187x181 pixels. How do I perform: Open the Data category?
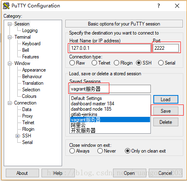point(27,109)
